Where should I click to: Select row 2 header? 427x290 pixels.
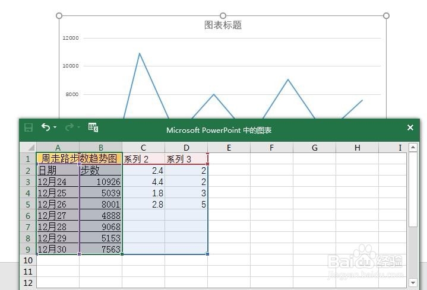(28, 170)
